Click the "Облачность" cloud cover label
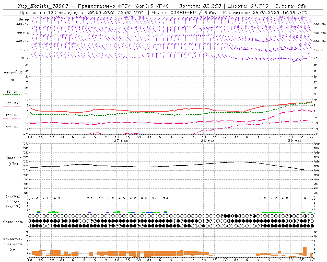This screenshot has height=262, width=327. click(13, 222)
